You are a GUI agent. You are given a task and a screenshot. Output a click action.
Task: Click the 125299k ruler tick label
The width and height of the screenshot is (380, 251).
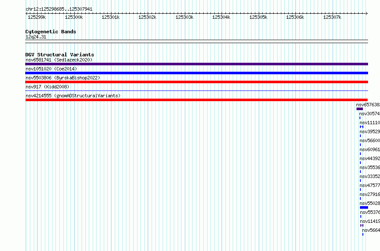click(x=37, y=17)
